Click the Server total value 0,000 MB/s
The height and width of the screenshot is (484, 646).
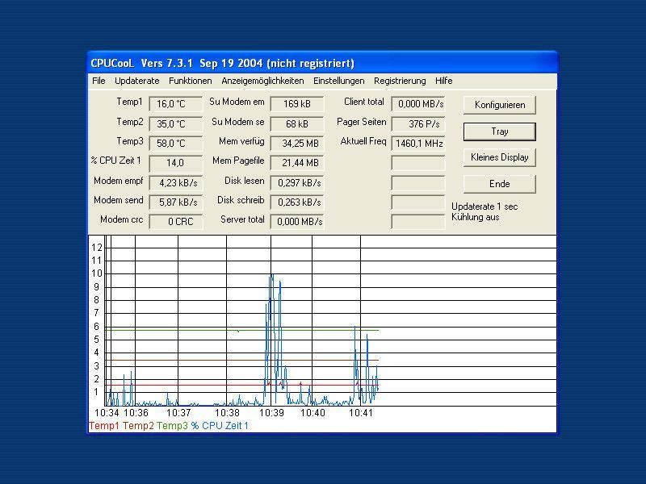point(297,221)
